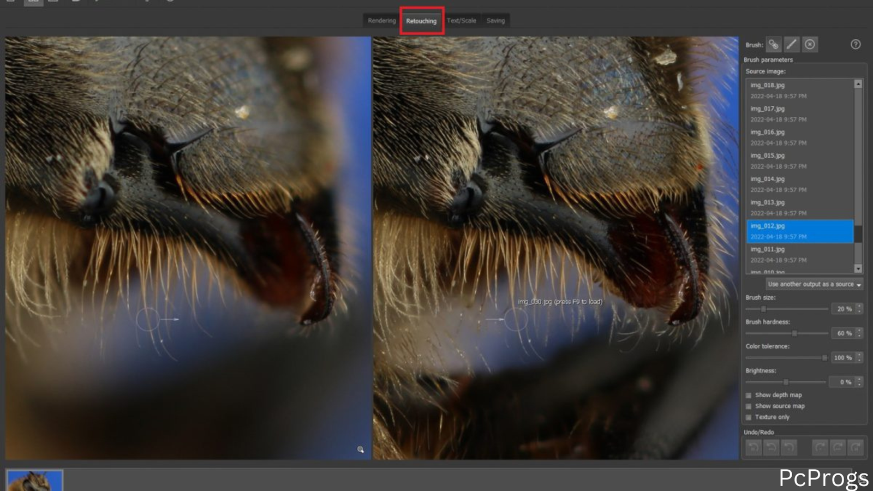
Task: Decrease Color tolerance with down stepper arrow
Action: pos(859,361)
